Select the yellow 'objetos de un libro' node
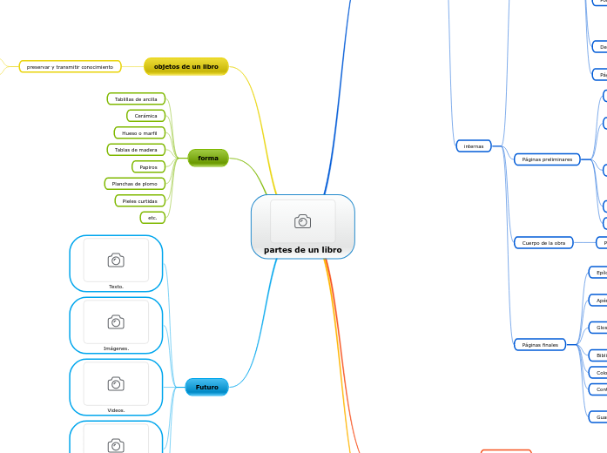The height and width of the screenshot is (453, 607). (186, 66)
